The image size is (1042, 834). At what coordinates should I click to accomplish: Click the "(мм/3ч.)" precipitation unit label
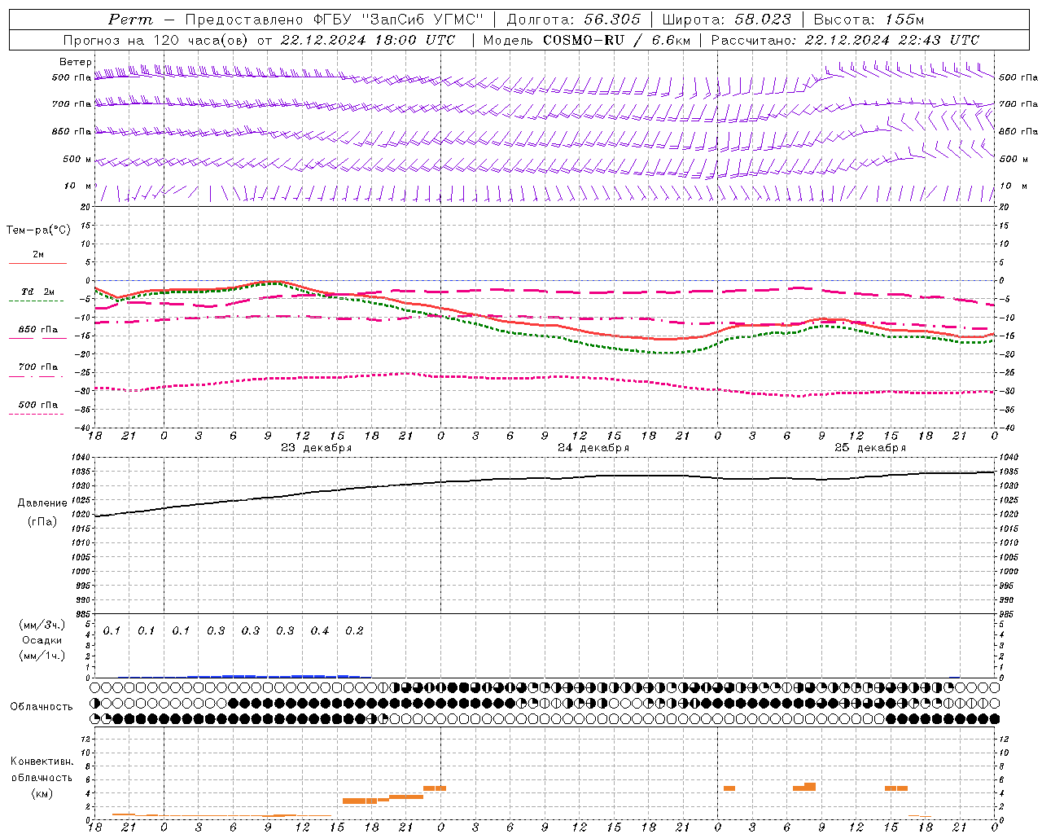click(x=42, y=625)
